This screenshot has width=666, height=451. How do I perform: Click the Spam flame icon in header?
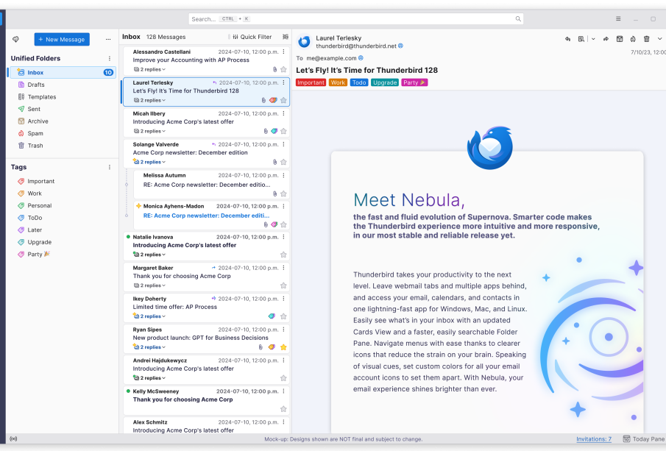point(633,39)
